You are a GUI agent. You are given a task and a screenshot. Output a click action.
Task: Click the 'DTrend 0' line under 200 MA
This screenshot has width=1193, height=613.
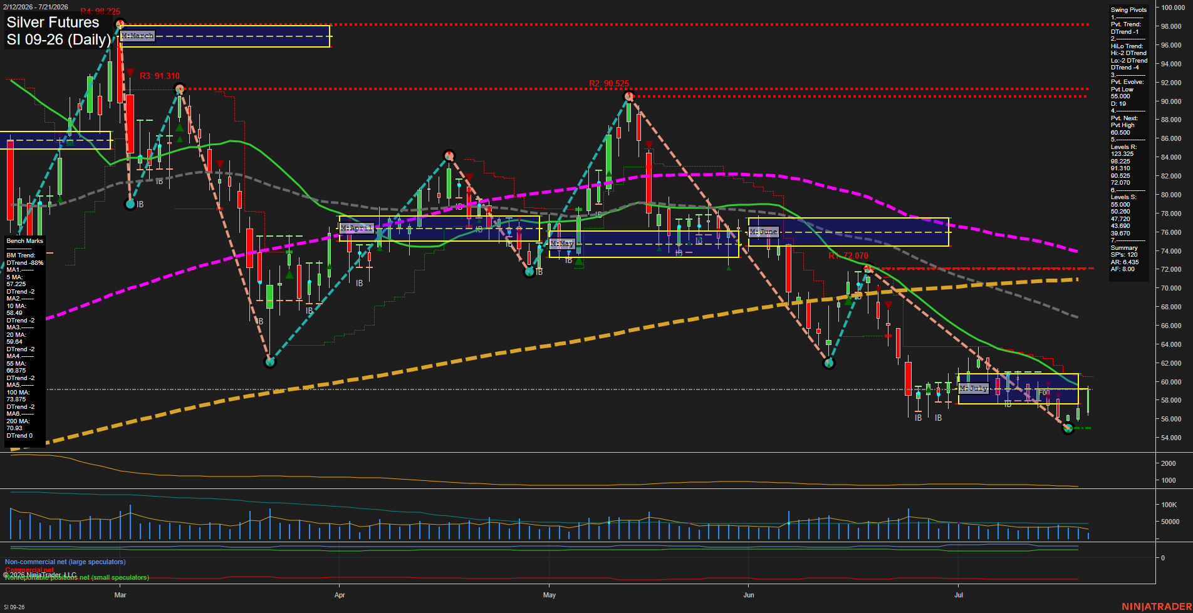pos(19,436)
